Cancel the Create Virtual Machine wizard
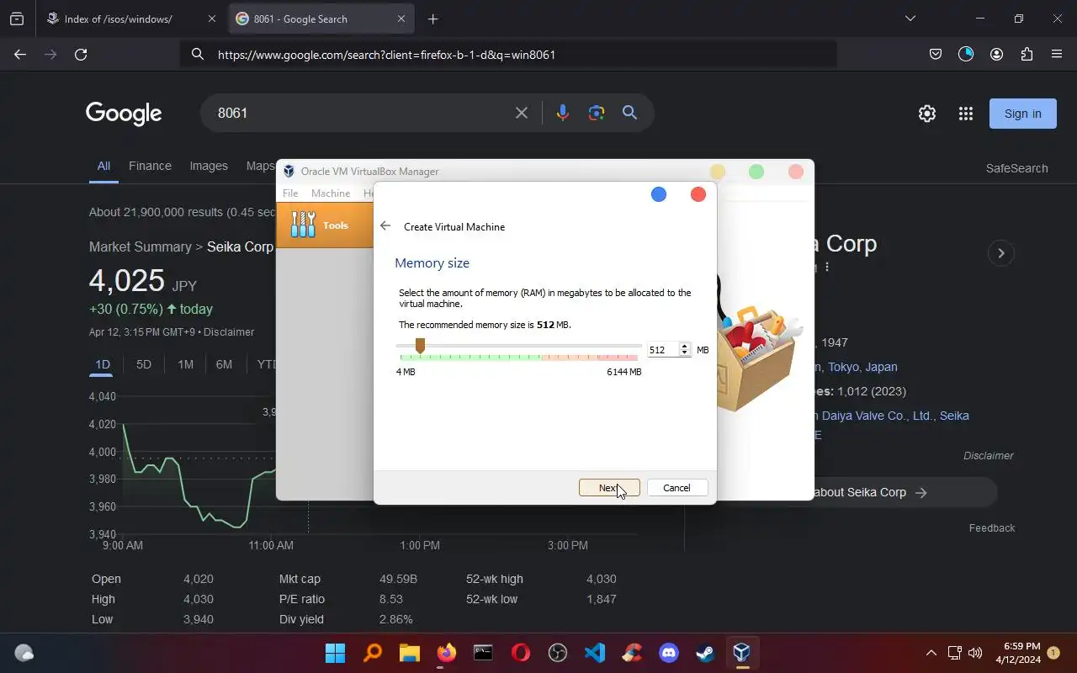 676,488
